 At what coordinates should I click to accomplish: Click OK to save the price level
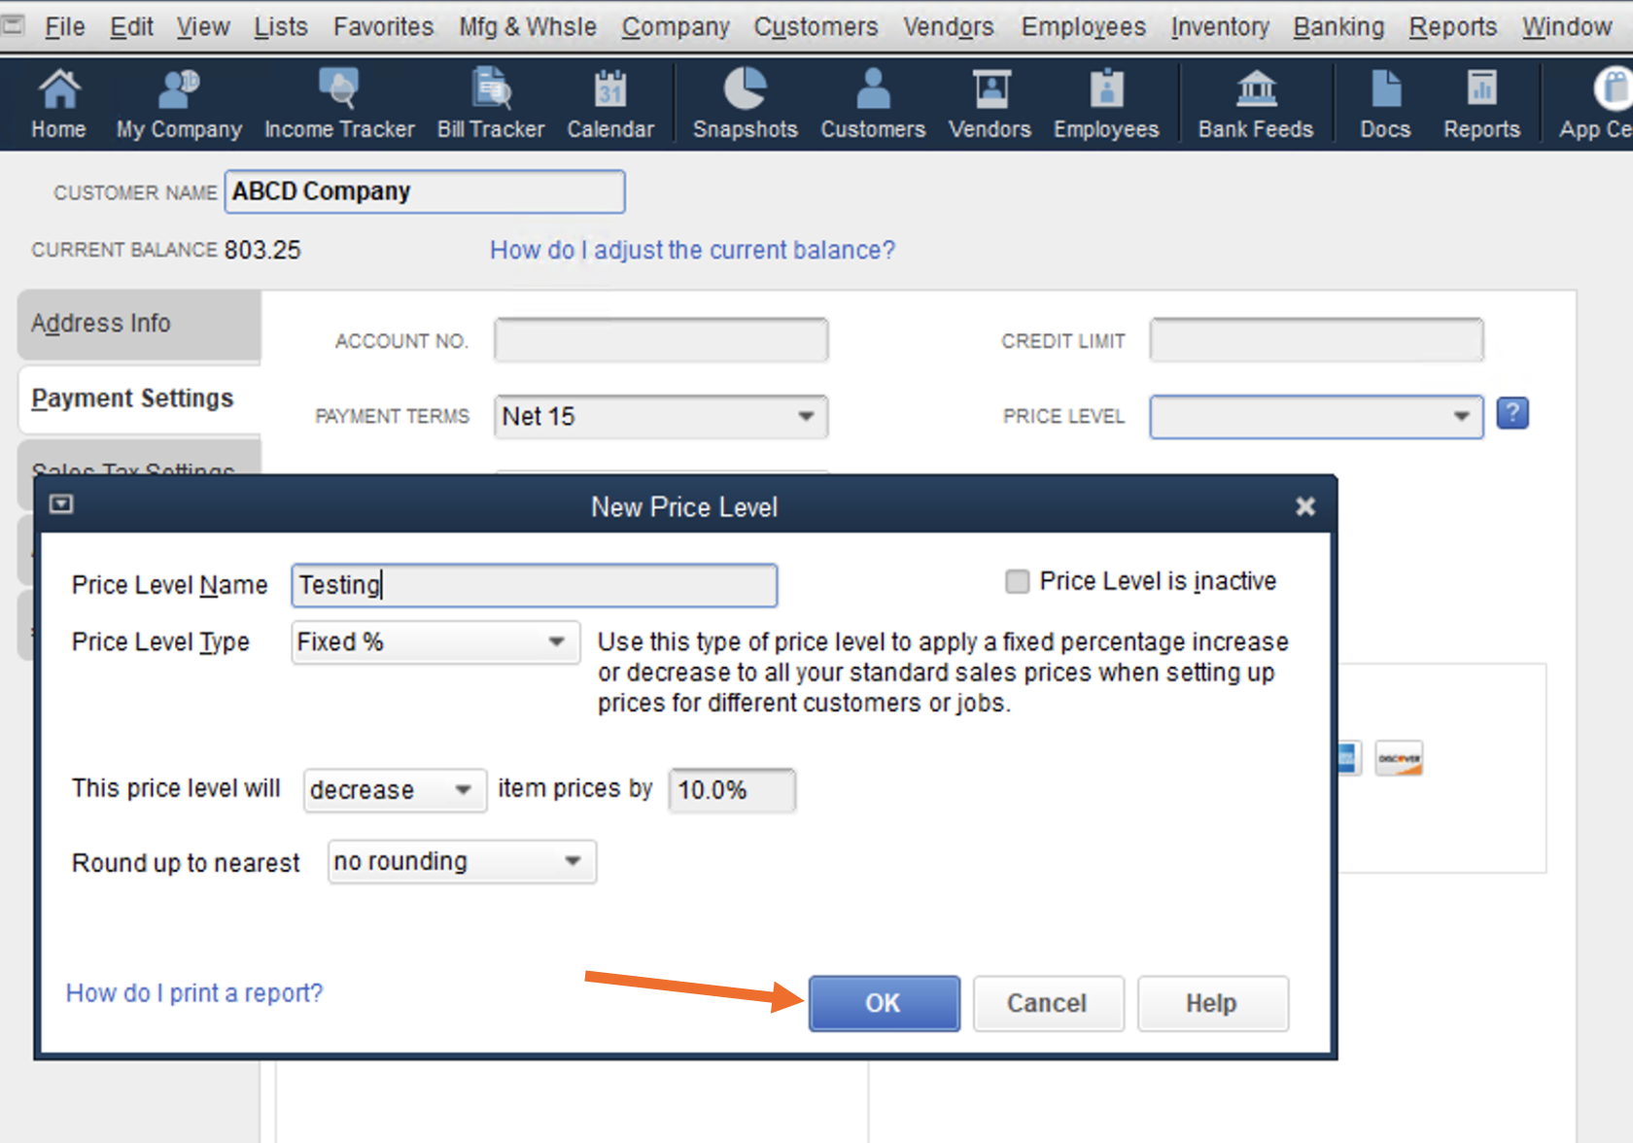[884, 1003]
